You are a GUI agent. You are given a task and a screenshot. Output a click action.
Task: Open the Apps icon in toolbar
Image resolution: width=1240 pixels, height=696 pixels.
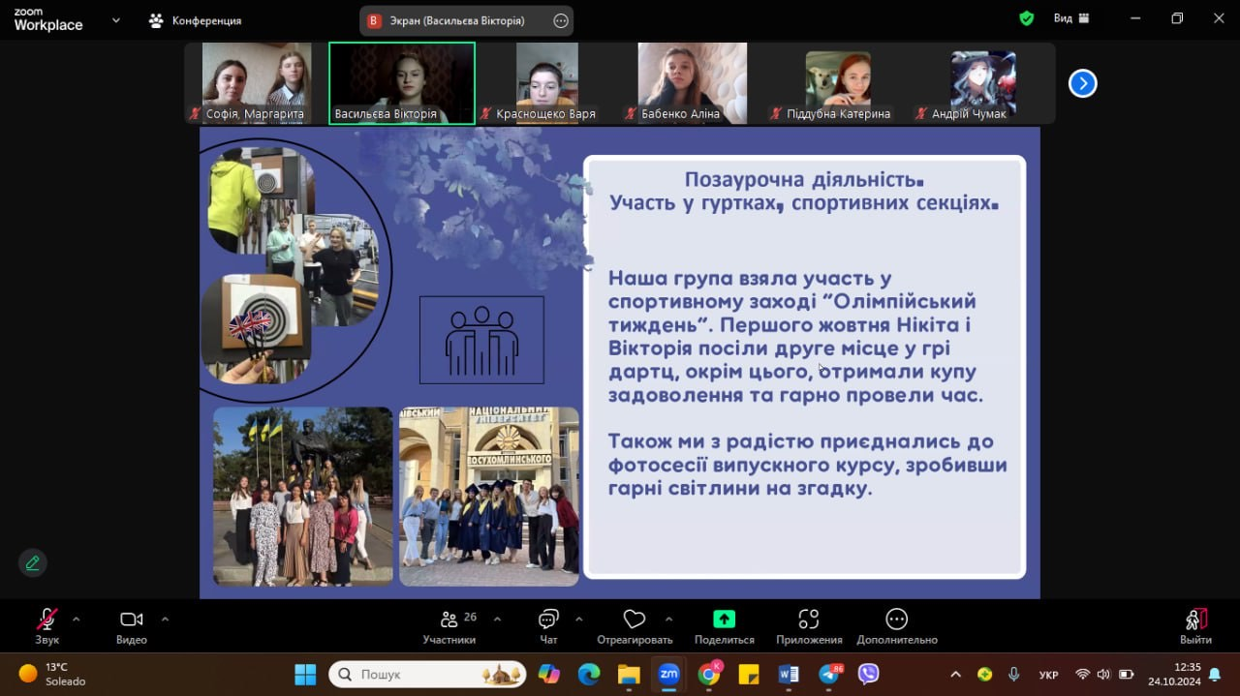[x=809, y=620]
